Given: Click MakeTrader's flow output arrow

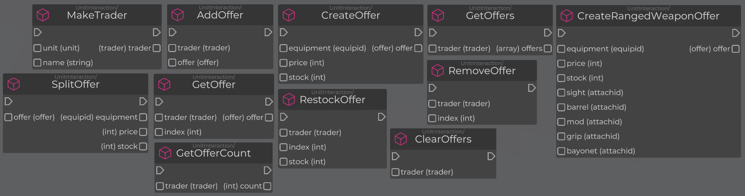Looking at the screenshot, I should [157, 32].
